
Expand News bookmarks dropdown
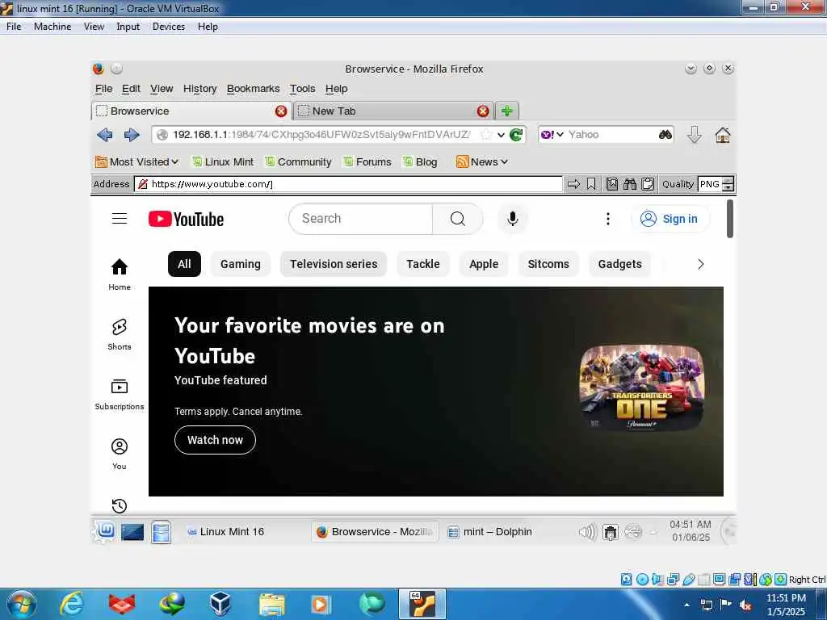481,161
